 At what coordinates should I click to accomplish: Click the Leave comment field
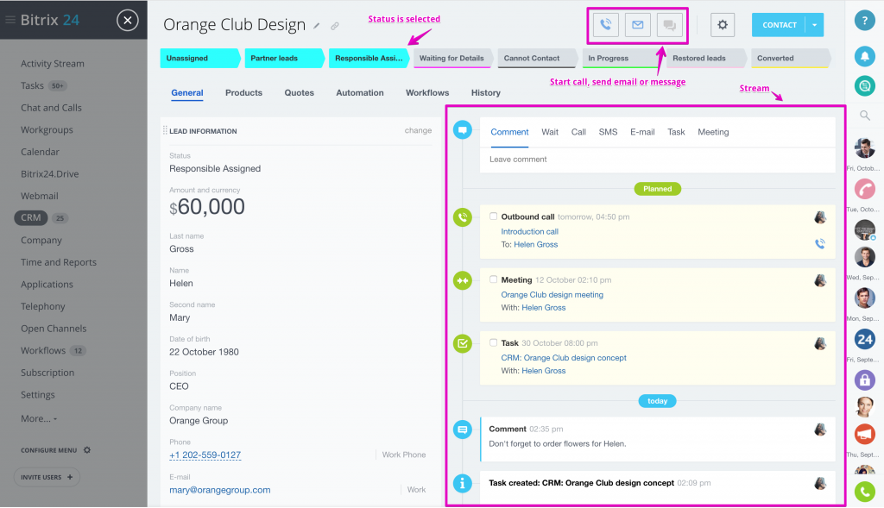coord(657,160)
